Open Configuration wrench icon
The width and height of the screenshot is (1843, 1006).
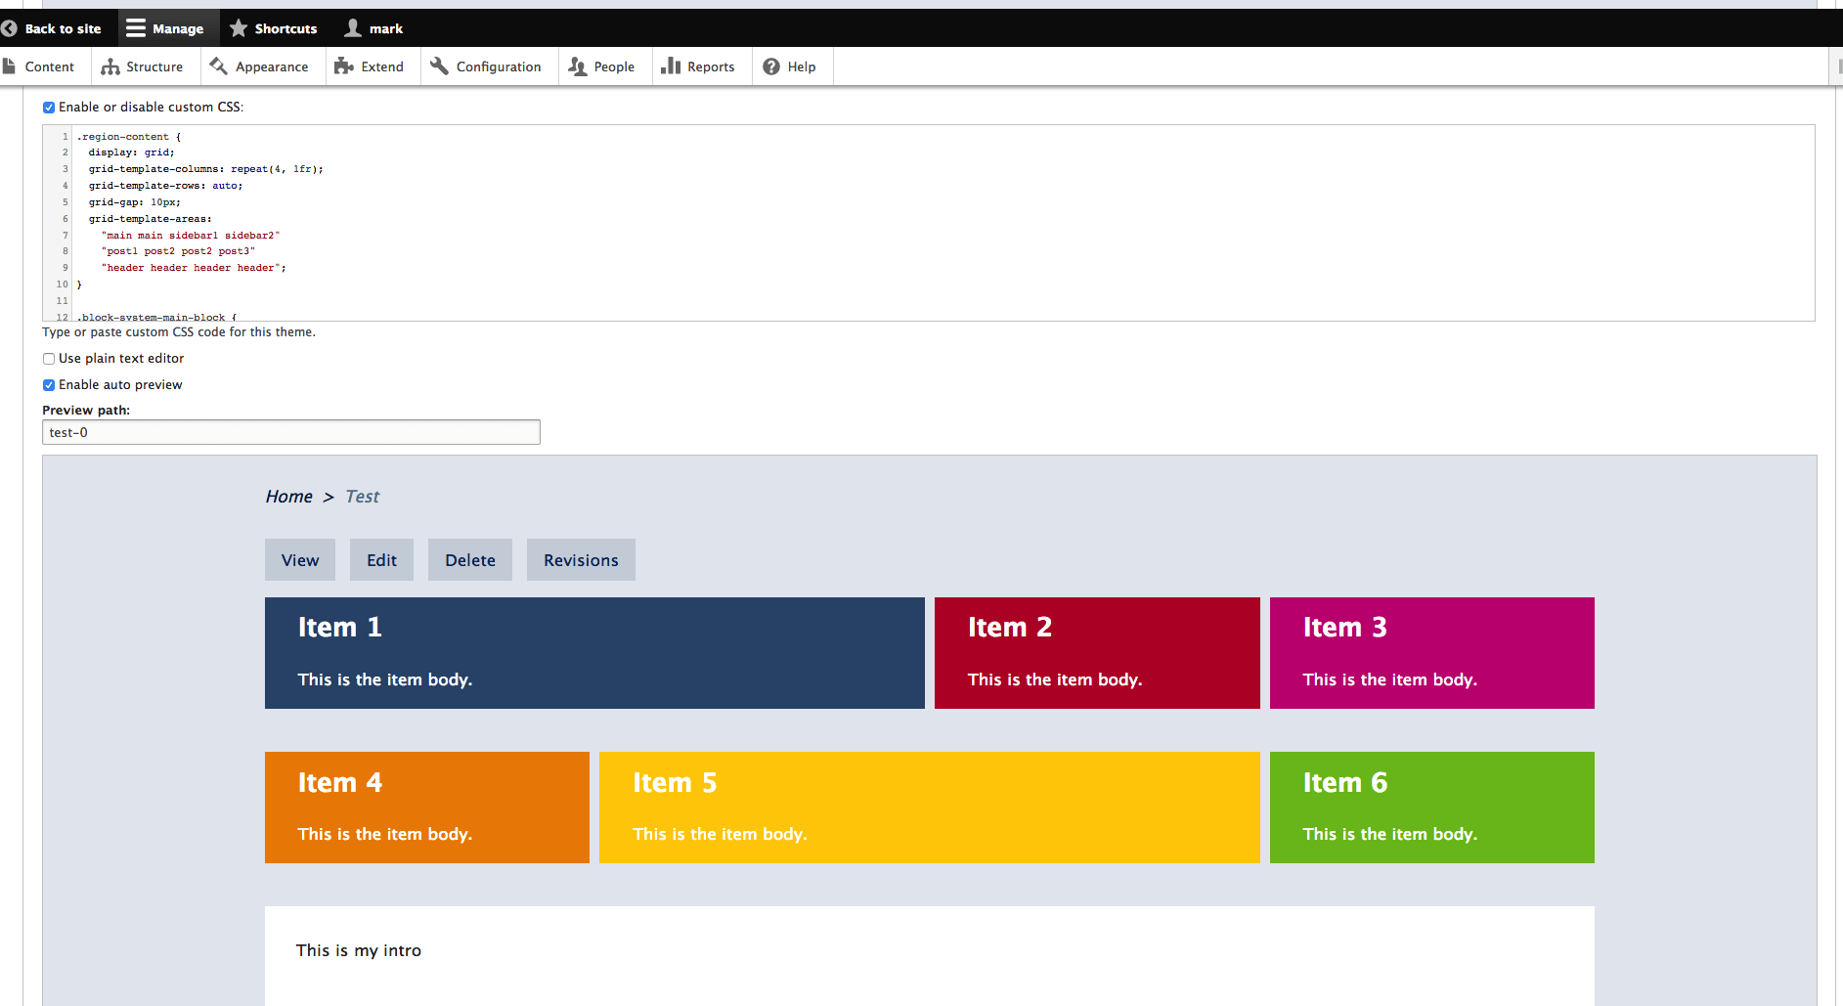(x=439, y=66)
